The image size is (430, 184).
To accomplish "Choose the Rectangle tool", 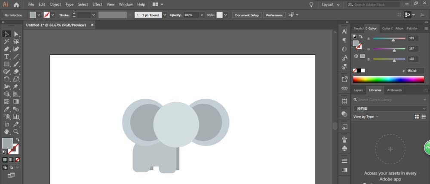I will click(x=6, y=64).
